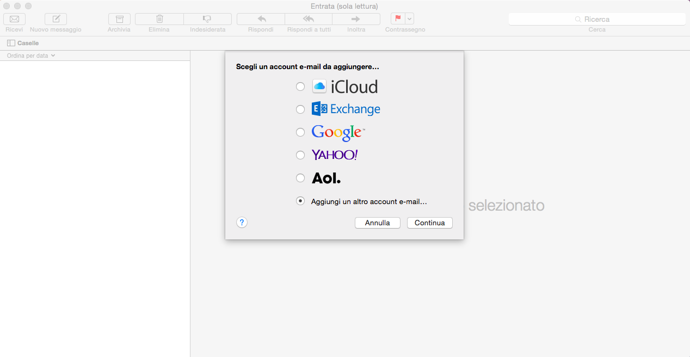690x357 pixels.
Task: Select the Aol radio button
Action: click(x=300, y=178)
